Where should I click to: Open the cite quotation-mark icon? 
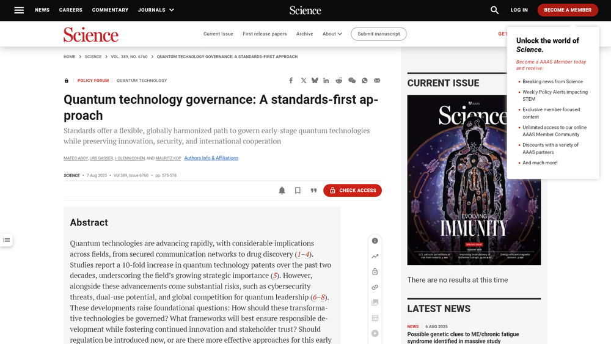[x=313, y=191]
